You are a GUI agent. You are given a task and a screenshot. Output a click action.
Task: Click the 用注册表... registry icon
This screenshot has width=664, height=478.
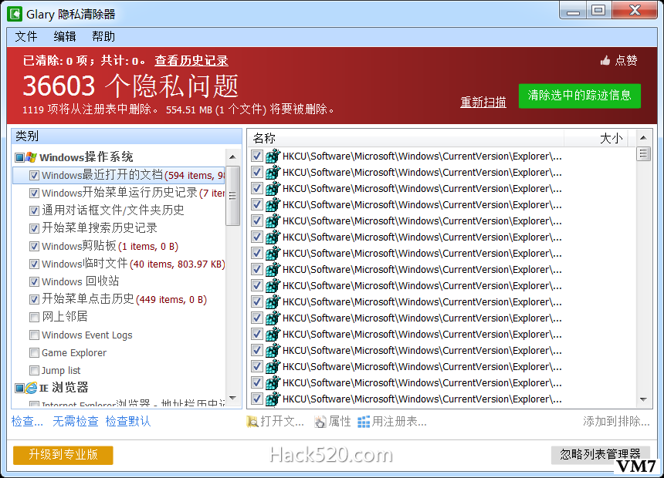click(364, 421)
